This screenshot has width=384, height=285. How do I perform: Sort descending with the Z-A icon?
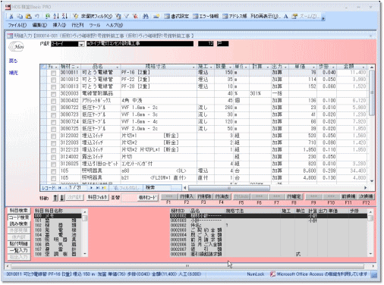click(x=65, y=16)
